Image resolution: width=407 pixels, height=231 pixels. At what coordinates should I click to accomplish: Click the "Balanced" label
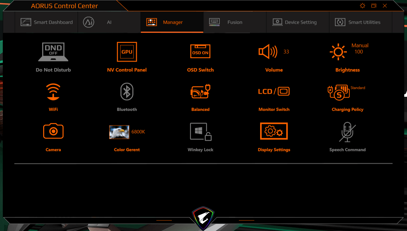200,110
